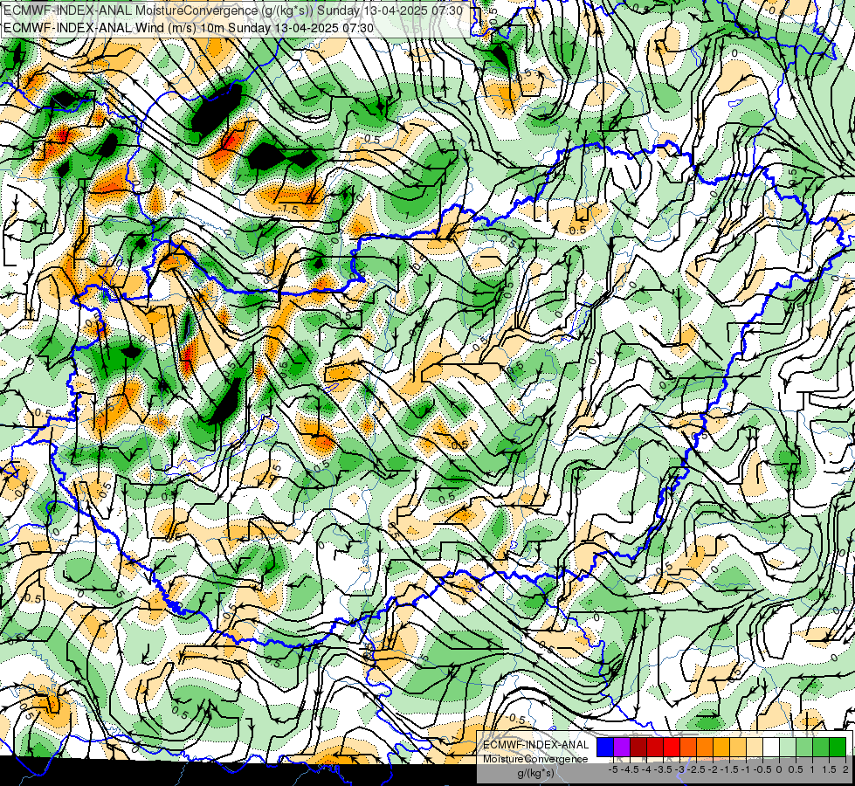Click the bright red swatch between -3.5 and -3
The image size is (855, 786).
672,748
